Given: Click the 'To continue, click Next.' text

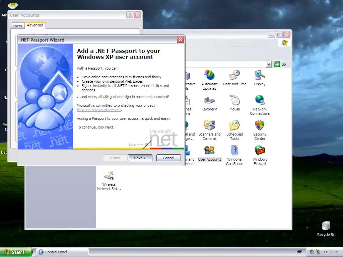Looking at the screenshot, I should click(95, 127).
